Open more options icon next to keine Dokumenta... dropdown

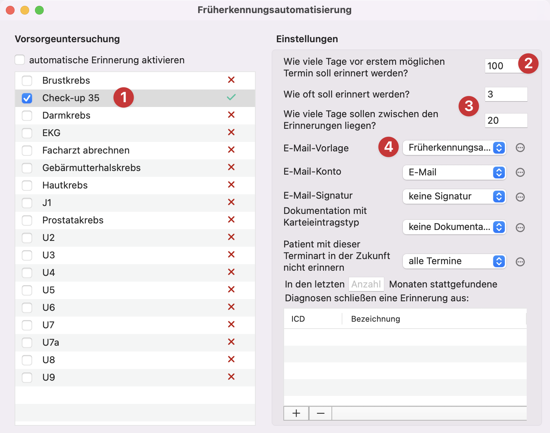coord(520,228)
